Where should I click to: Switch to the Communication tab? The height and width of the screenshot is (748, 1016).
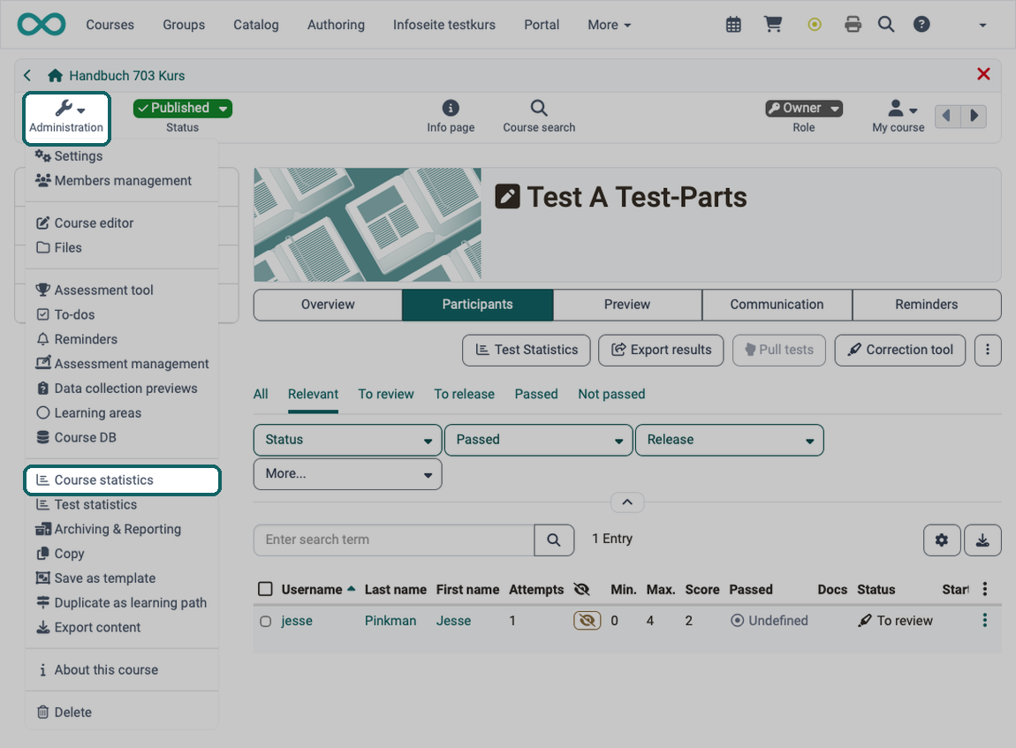(x=777, y=305)
